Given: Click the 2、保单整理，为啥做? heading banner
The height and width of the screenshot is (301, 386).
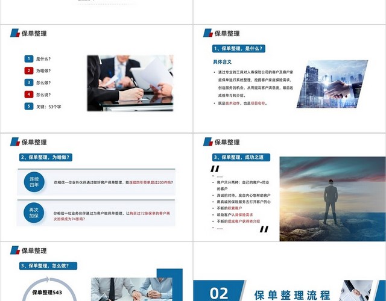Looking at the screenshot, I should coord(46,157).
